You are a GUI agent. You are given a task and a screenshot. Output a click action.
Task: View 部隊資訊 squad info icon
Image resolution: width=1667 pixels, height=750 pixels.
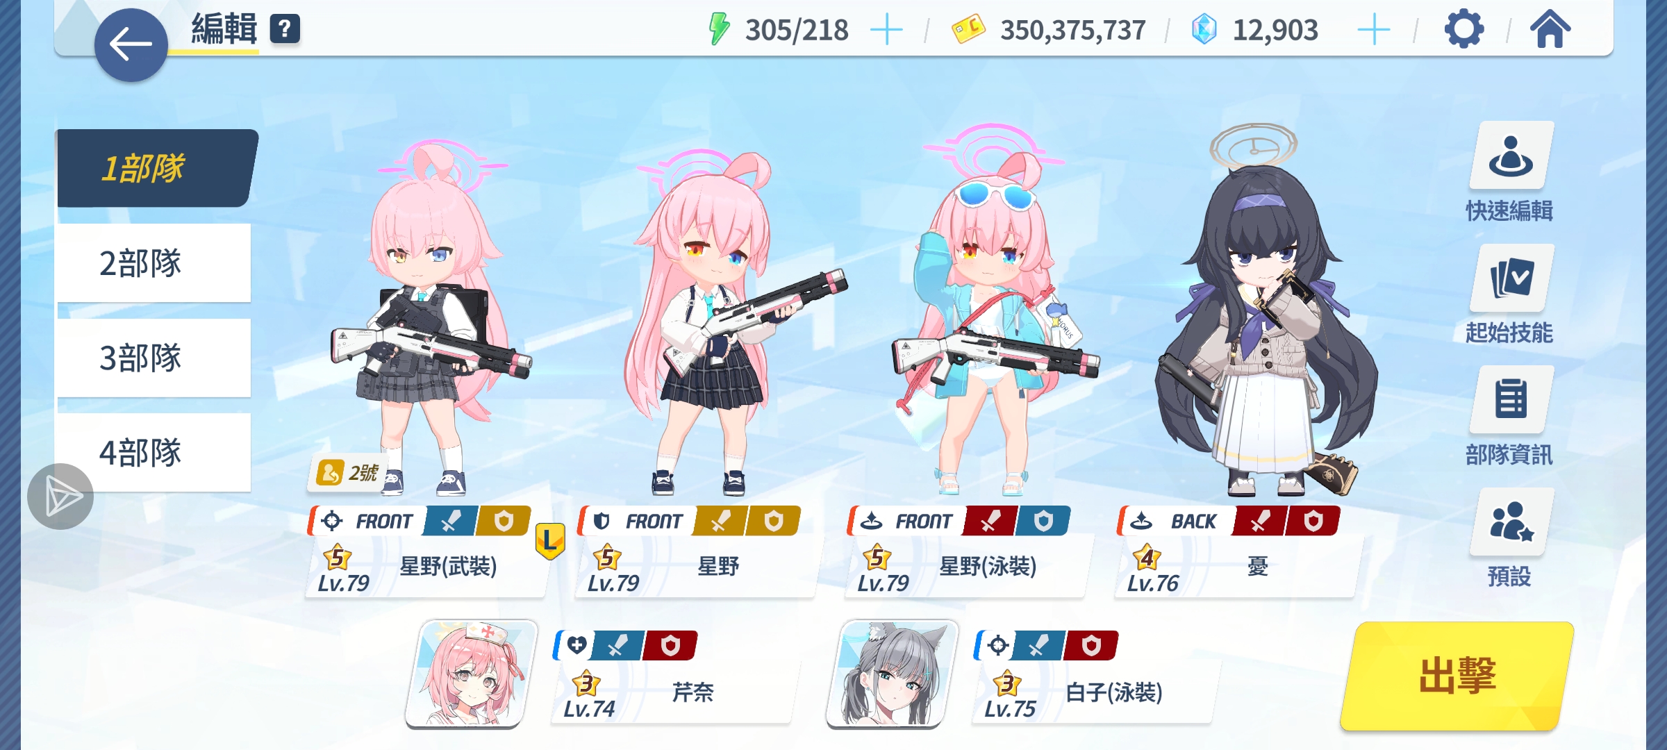[x=1511, y=400]
